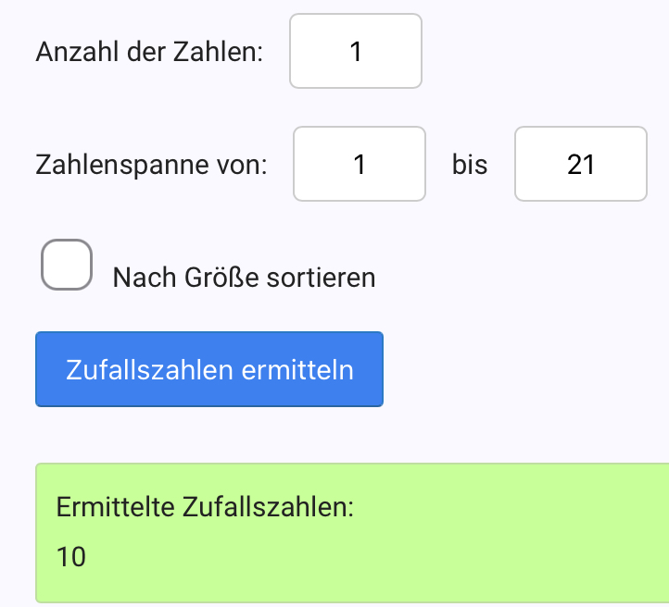Tick the empty box to sort results
The height and width of the screenshot is (607, 669).
(x=67, y=265)
